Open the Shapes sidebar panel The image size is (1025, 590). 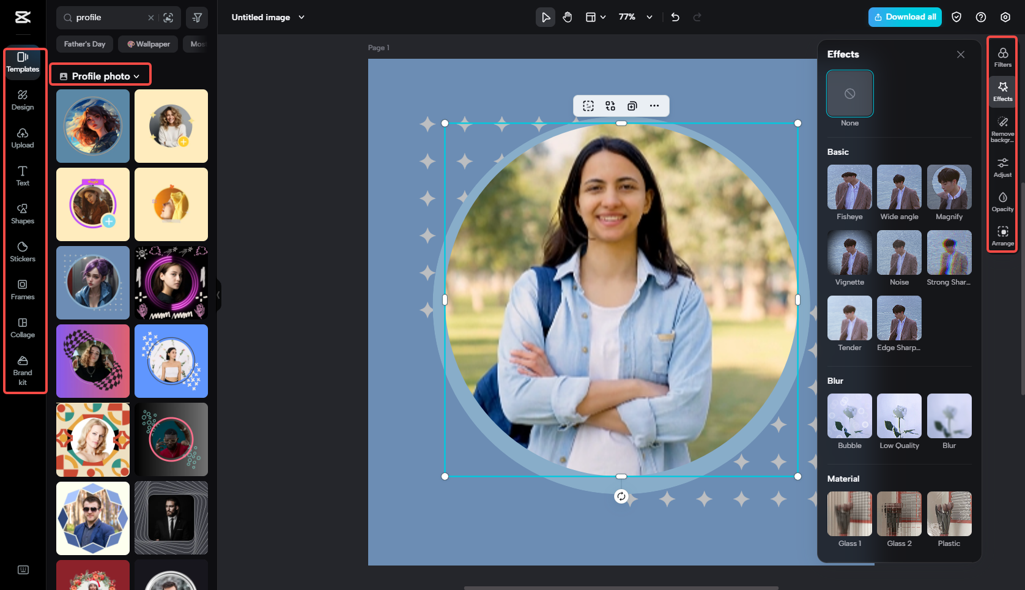point(23,214)
